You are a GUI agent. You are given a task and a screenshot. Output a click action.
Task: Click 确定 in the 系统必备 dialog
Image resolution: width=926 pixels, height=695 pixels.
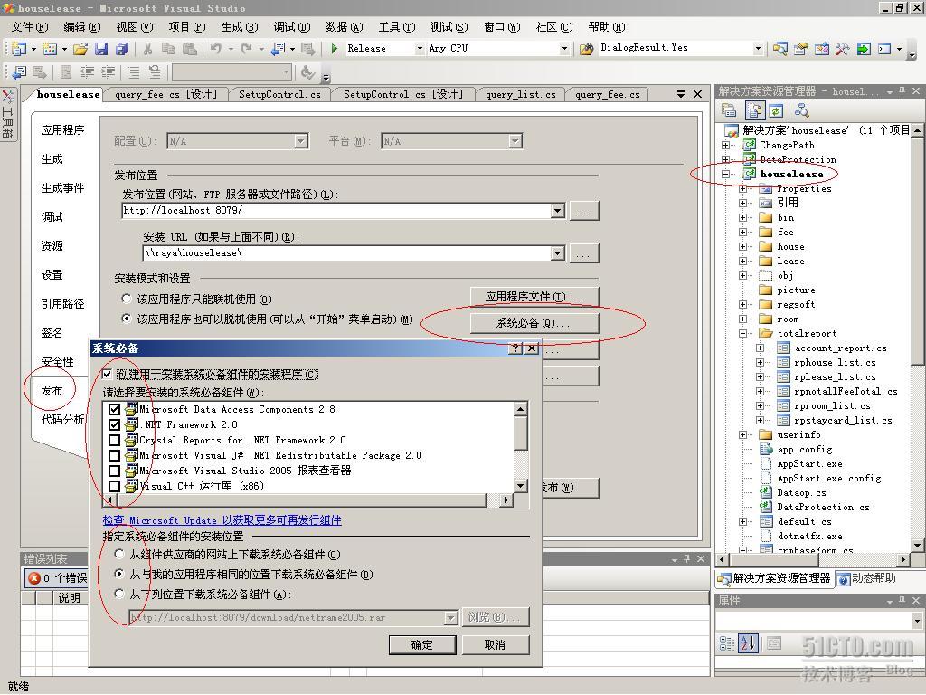pos(421,644)
